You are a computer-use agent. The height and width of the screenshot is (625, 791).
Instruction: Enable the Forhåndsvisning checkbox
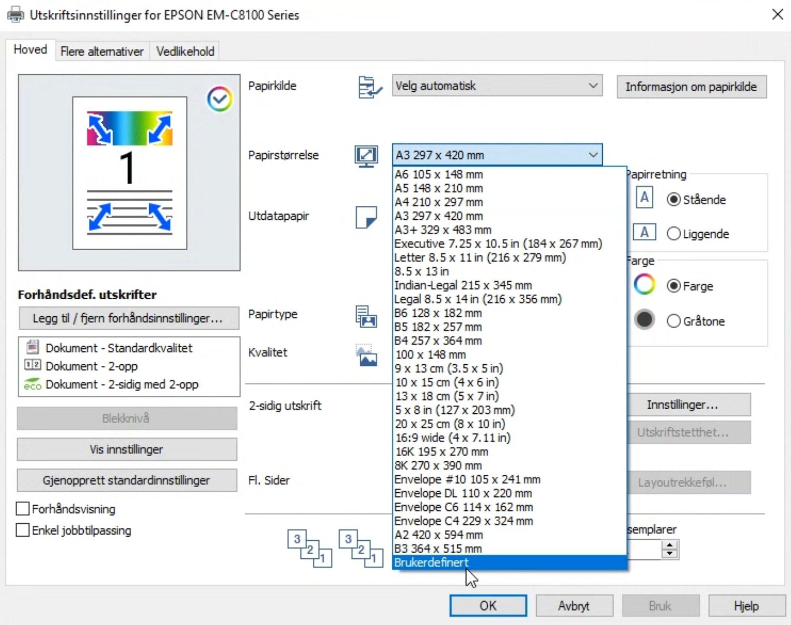pyautogui.click(x=22, y=509)
